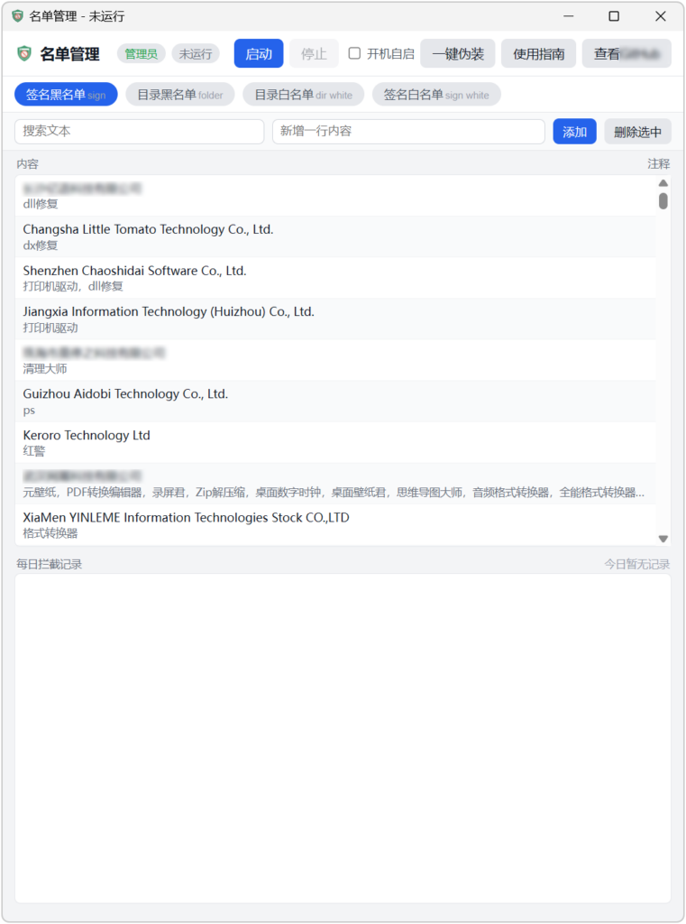Click the title bar app shield icon
Image resolution: width=686 pixels, height=924 pixels.
coord(17,16)
